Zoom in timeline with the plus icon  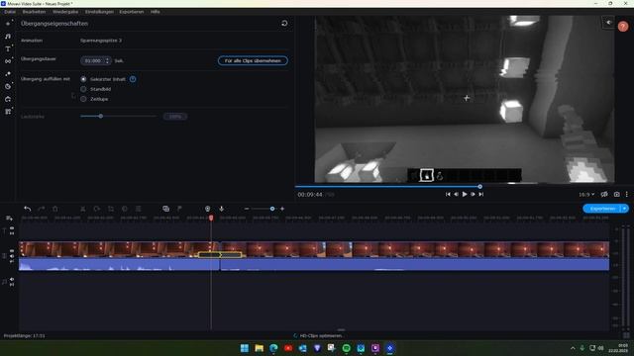[x=282, y=209]
